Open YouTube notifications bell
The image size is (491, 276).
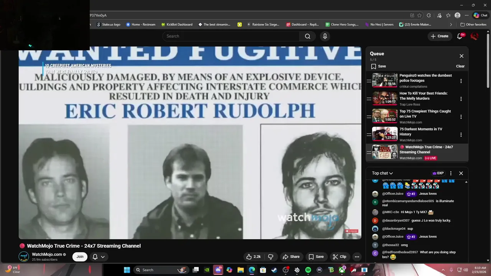460,36
